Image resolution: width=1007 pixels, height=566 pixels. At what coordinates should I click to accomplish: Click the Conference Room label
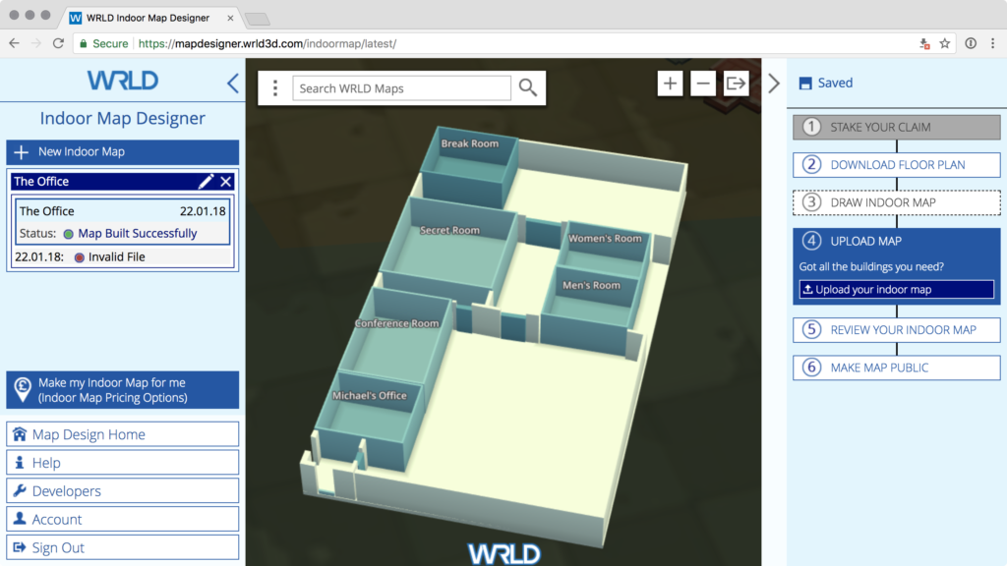397,323
